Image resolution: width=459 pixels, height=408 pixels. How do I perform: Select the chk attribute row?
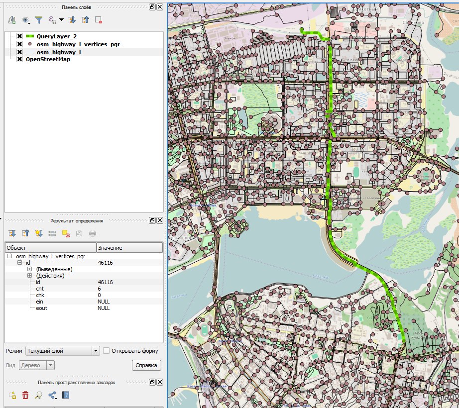(84, 295)
